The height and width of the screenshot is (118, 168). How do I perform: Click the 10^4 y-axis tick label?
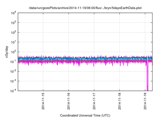(13, 13)
